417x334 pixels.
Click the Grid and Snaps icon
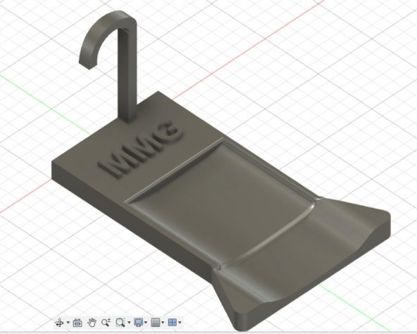pos(155,323)
